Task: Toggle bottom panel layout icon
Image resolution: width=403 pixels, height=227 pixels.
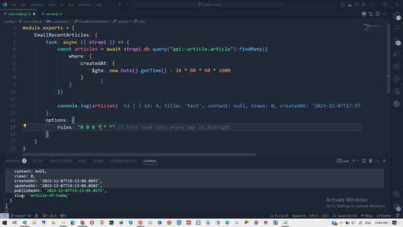Action: [350, 4]
